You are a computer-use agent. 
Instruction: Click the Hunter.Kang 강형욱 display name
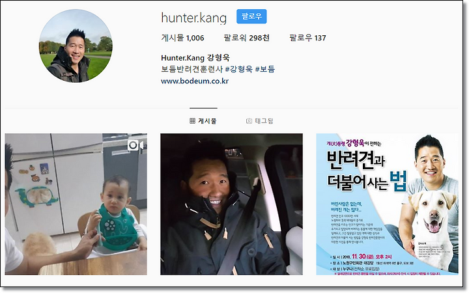coord(195,58)
